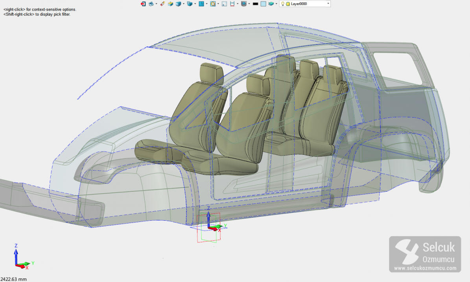This screenshot has width=470, height=282.
Task: Toggle the light bulb layer visibility icon
Action: (282, 4)
